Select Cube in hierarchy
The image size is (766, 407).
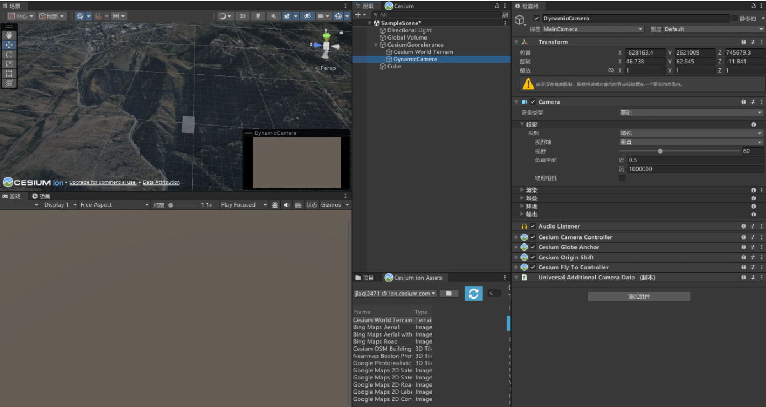[x=394, y=66]
